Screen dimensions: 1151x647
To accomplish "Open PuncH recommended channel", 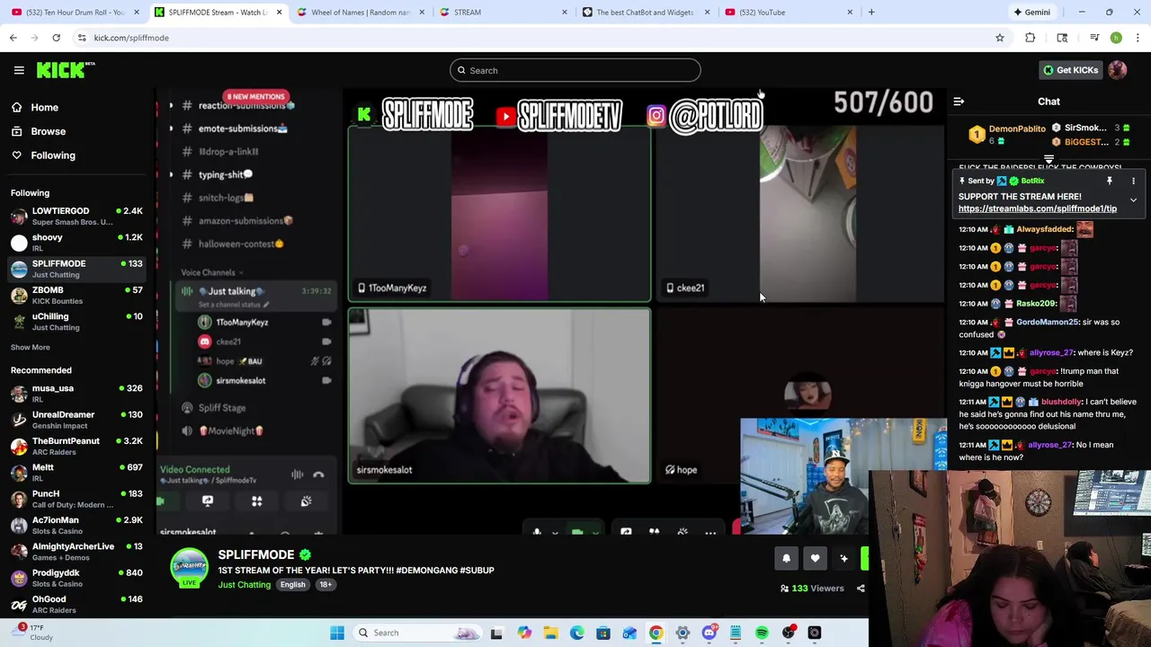I will [76, 499].
